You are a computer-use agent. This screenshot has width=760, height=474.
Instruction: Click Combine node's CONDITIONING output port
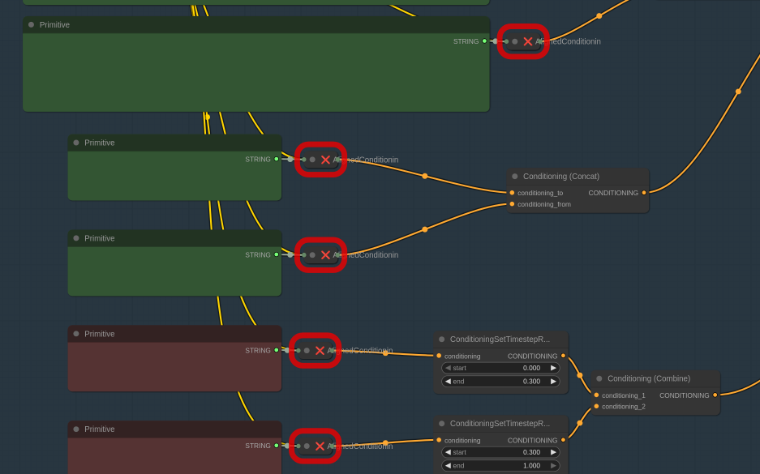click(x=715, y=395)
